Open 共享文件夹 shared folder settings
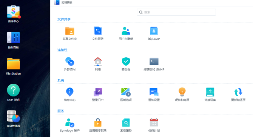Screen dimensions: 253x137 70,31
